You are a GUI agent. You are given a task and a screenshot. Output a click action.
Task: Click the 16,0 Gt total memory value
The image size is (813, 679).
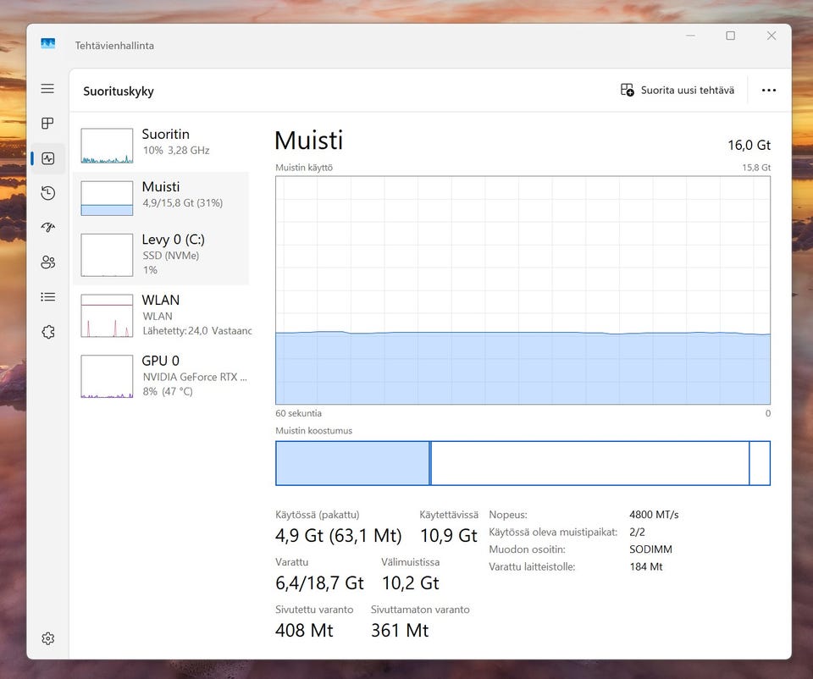pyautogui.click(x=749, y=145)
